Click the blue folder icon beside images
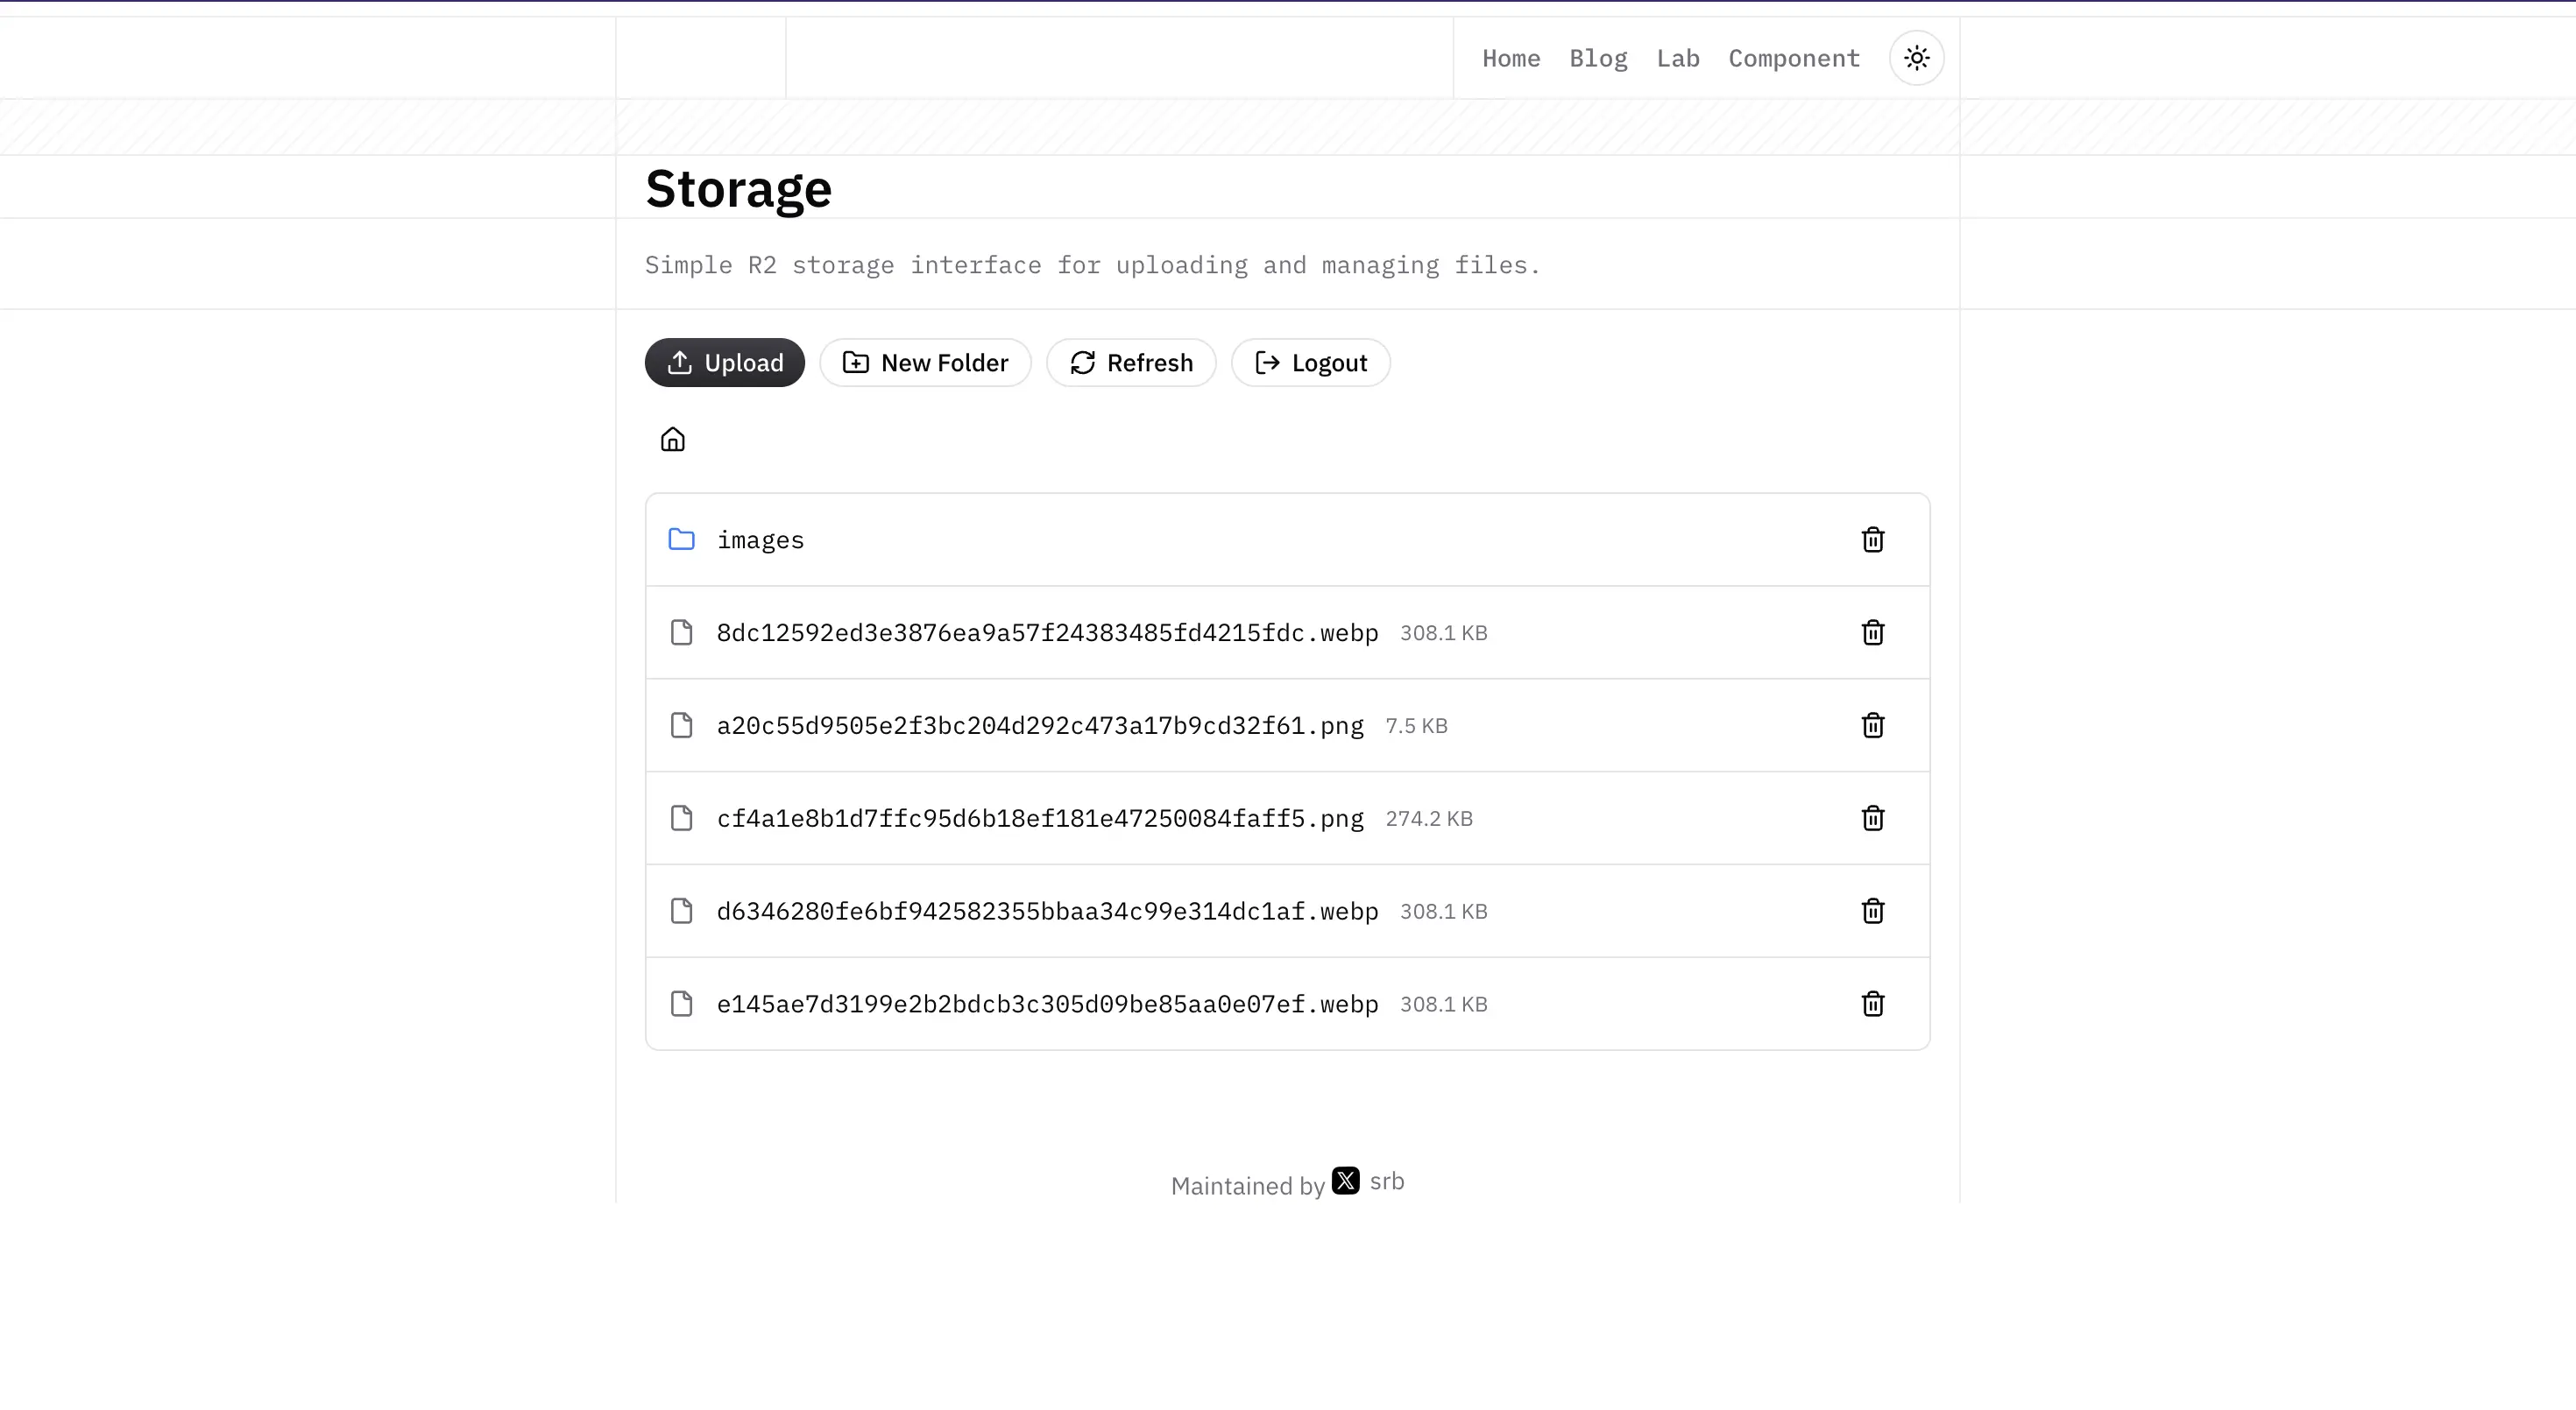The width and height of the screenshot is (2576, 1410). 683,539
